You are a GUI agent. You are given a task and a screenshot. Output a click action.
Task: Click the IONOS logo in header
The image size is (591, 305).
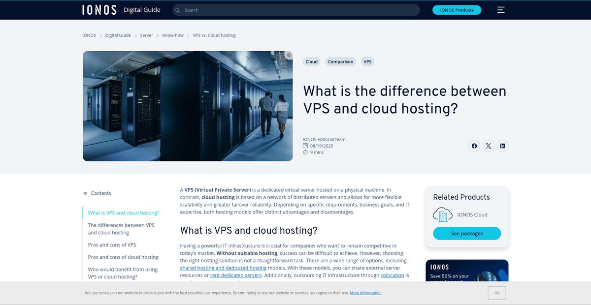[99, 10]
